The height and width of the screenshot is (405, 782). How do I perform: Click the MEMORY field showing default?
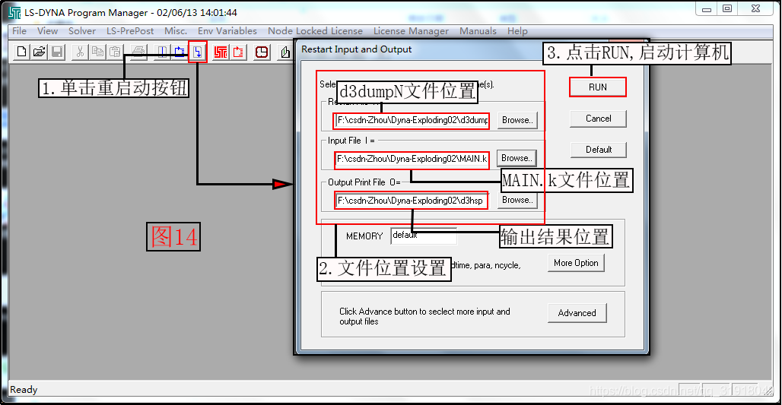coord(424,236)
